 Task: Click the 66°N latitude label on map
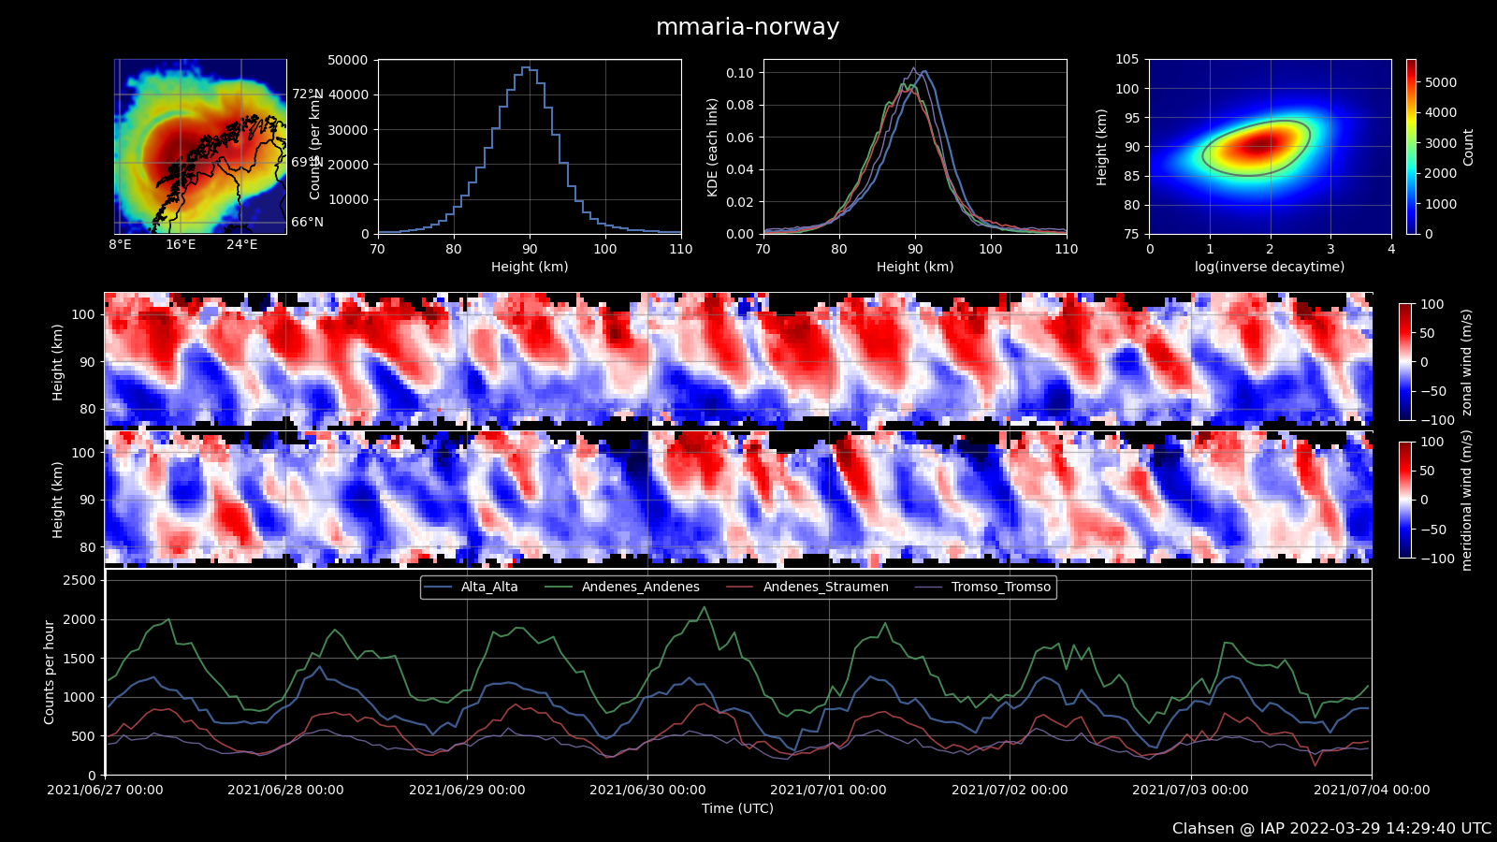click(x=307, y=222)
